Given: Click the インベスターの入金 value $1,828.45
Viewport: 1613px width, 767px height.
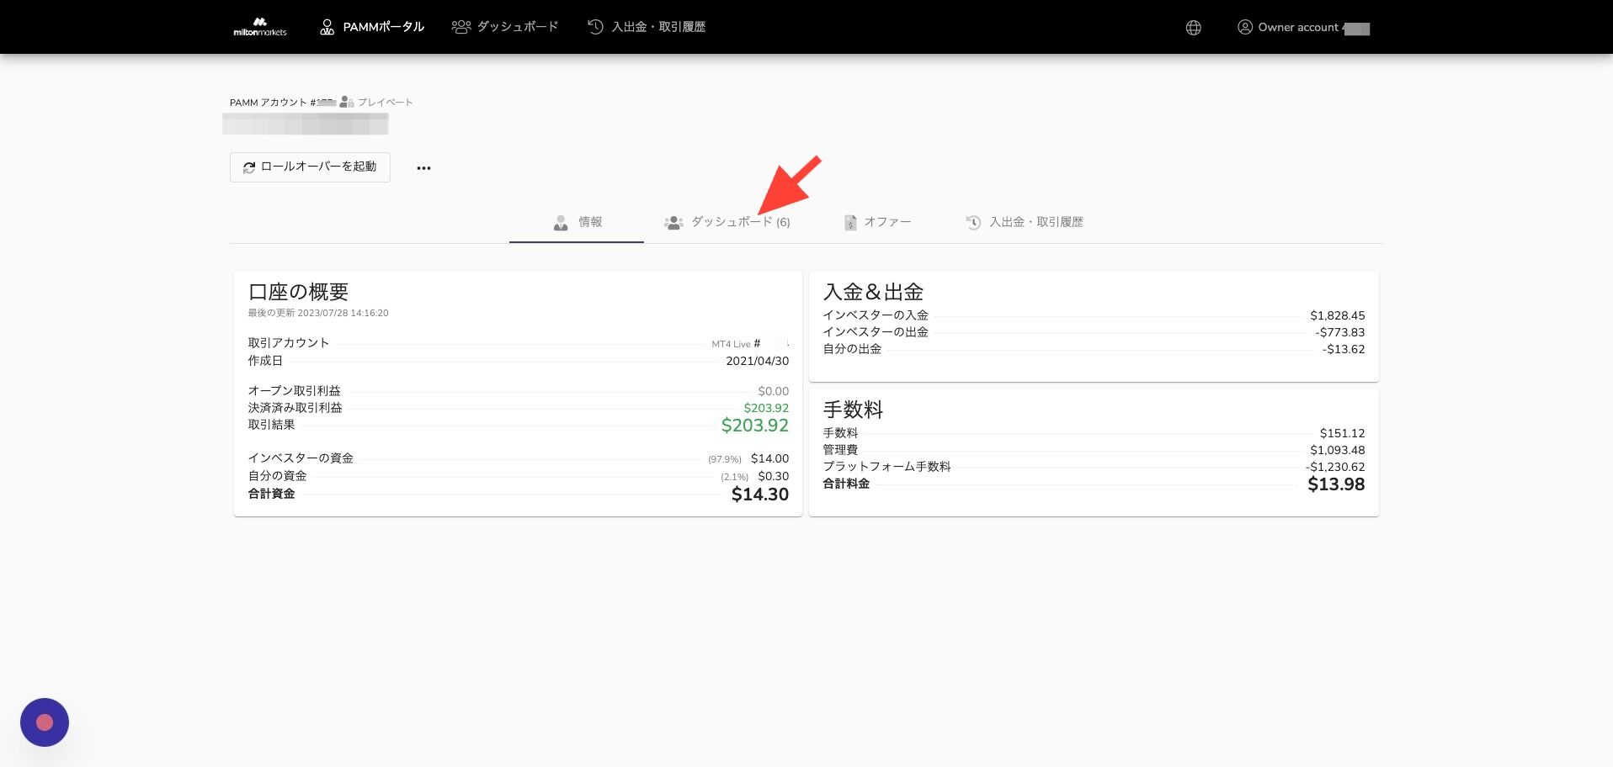Looking at the screenshot, I should (x=1338, y=315).
